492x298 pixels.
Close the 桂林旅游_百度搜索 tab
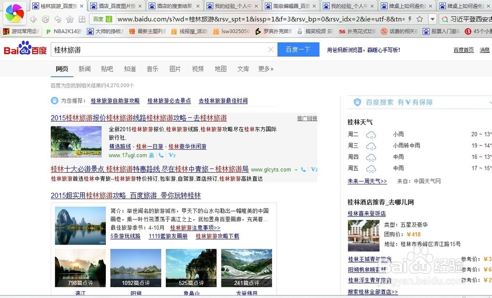point(82,6)
